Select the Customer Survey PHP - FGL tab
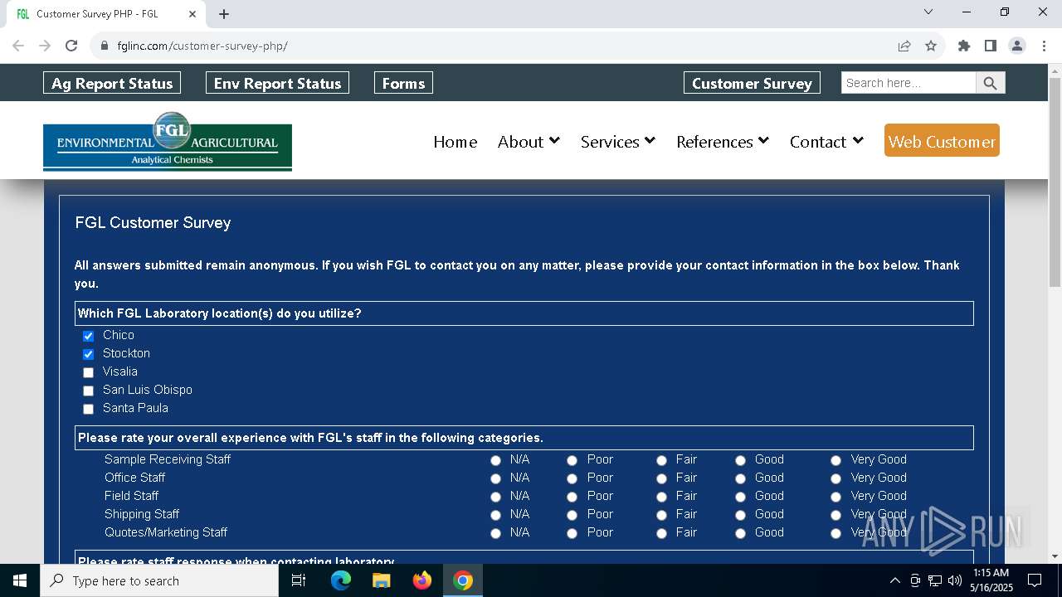The width and height of the screenshot is (1062, 597). pyautogui.click(x=106, y=14)
